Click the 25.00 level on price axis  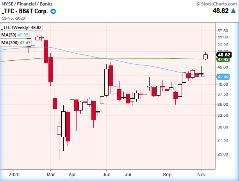[223, 154]
